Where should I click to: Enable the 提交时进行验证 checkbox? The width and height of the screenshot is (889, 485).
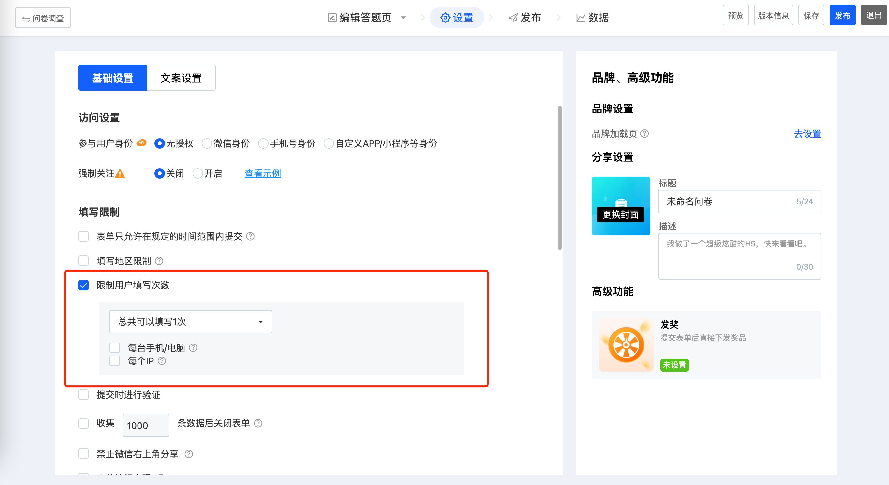coord(83,395)
